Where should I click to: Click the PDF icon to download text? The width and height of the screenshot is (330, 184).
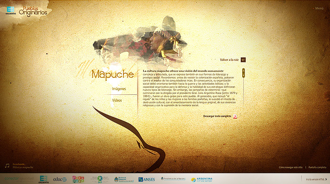click(235, 116)
